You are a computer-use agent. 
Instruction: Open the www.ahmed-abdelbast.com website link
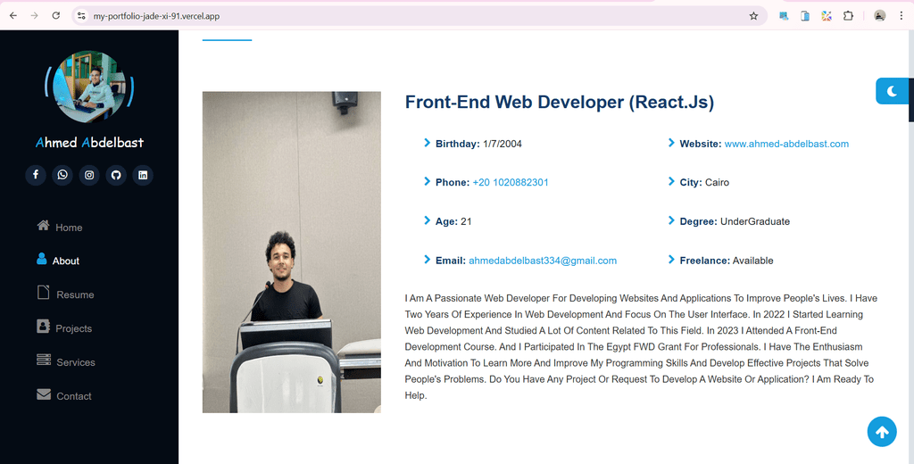(786, 144)
